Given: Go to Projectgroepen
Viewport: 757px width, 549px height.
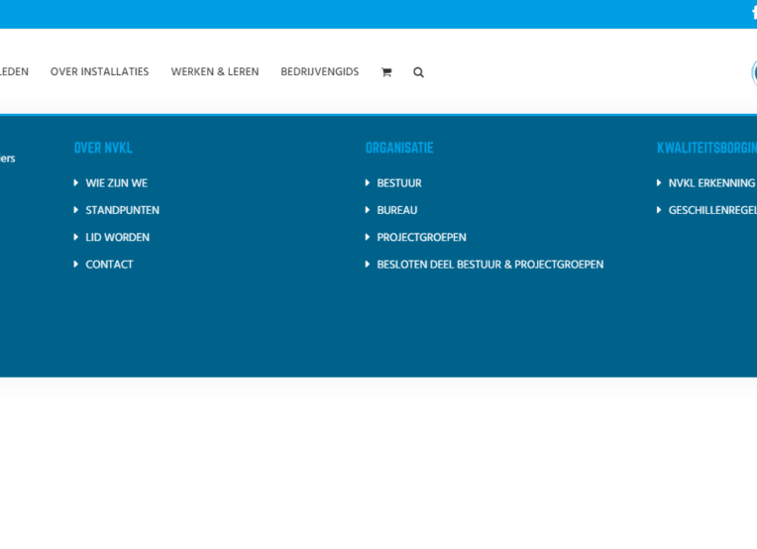Looking at the screenshot, I should [421, 238].
